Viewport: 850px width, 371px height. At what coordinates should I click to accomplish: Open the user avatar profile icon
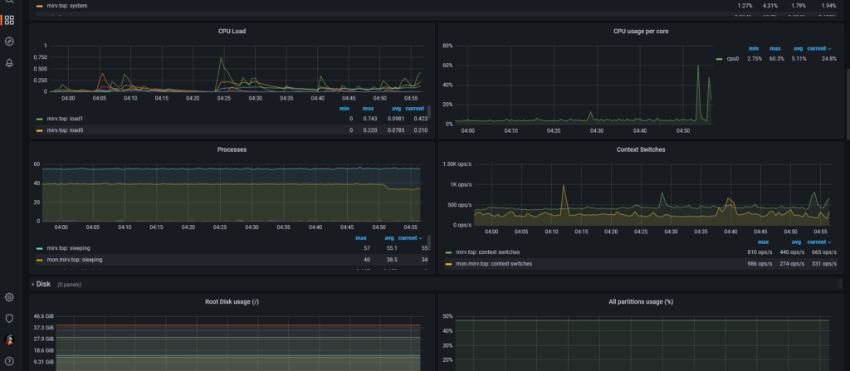tap(9, 339)
